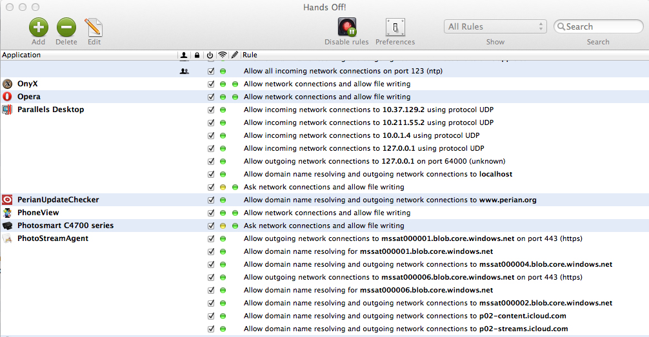Select outgoing mssat000006 port 443 rule

click(413, 277)
